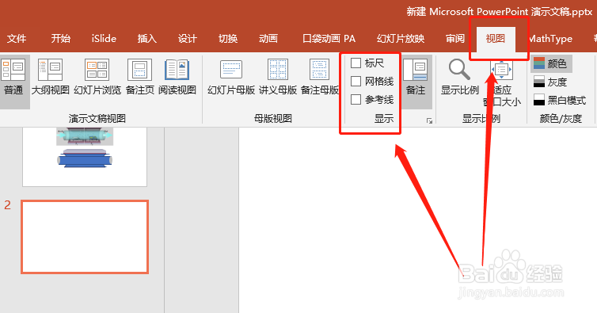
Task: Open Notes Master (备注母版)
Action: [319, 78]
